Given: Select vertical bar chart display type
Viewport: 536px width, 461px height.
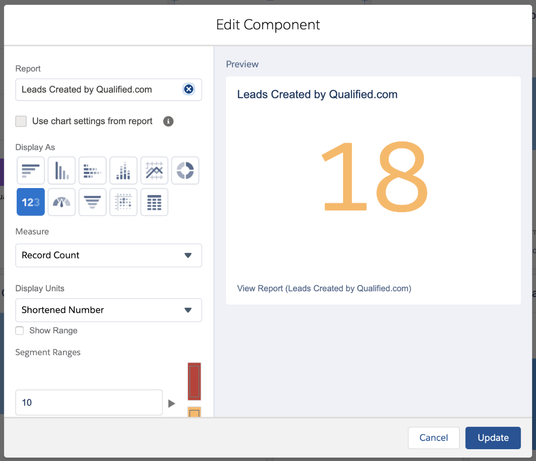Looking at the screenshot, I should (x=62, y=171).
